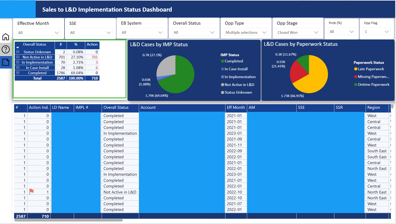The width and height of the screenshot is (396, 224).
Task: Click the Ontime Paperwork legend marker
Action: [356, 84]
